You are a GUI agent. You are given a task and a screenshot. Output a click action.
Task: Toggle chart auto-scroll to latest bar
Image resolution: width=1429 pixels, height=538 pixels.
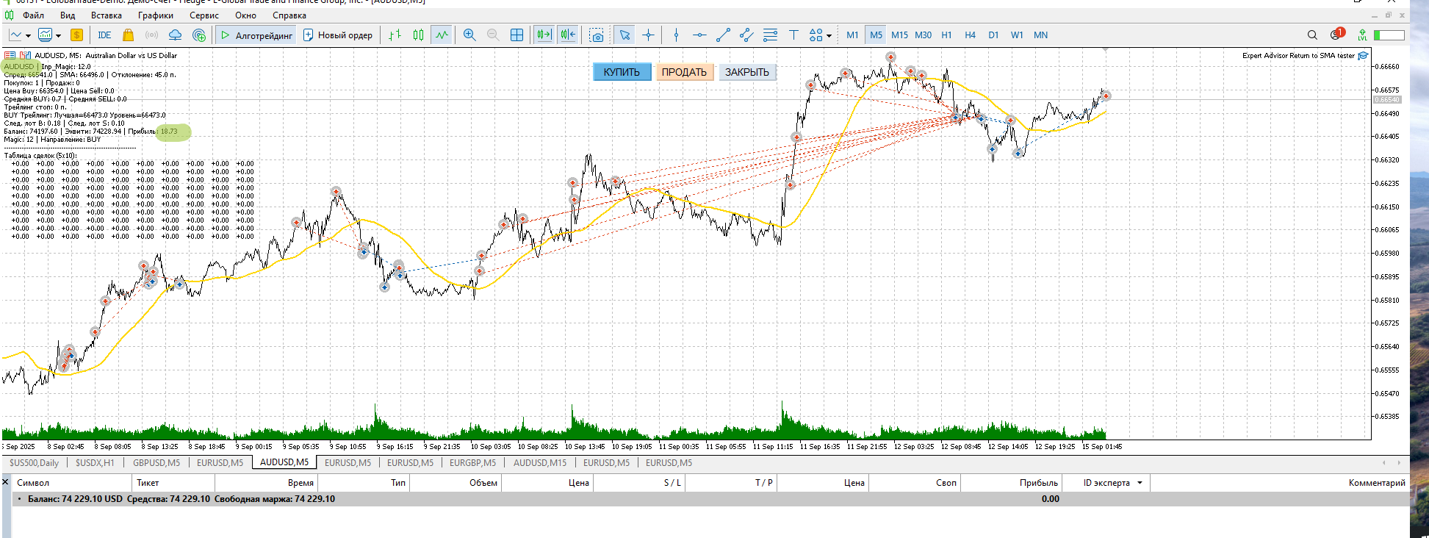(x=544, y=35)
